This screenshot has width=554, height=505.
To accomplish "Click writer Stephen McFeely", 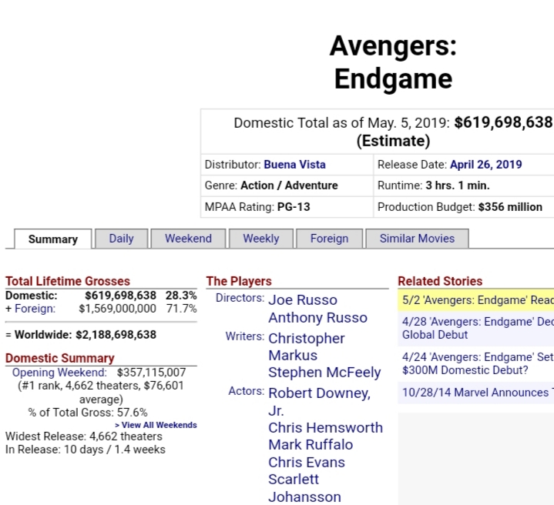I will 324,373.
